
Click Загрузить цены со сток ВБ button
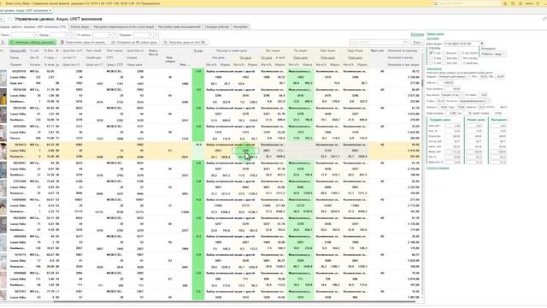[185, 42]
